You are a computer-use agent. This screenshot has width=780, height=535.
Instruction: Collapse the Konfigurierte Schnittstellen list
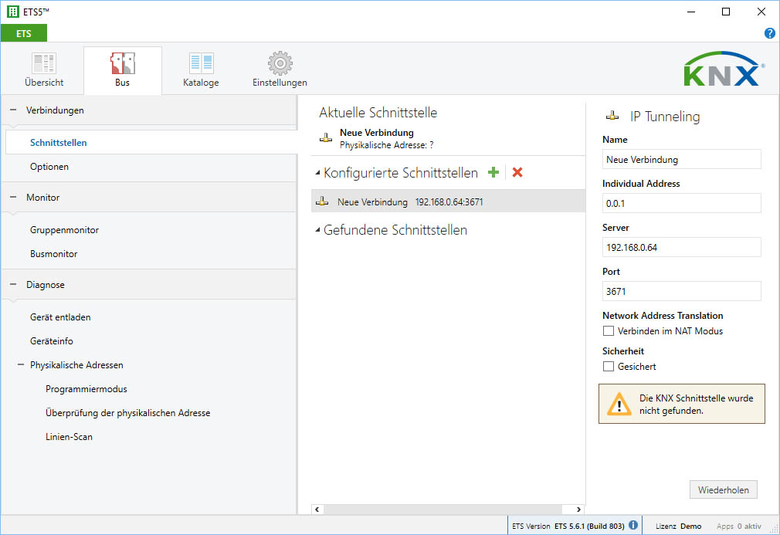click(x=317, y=173)
